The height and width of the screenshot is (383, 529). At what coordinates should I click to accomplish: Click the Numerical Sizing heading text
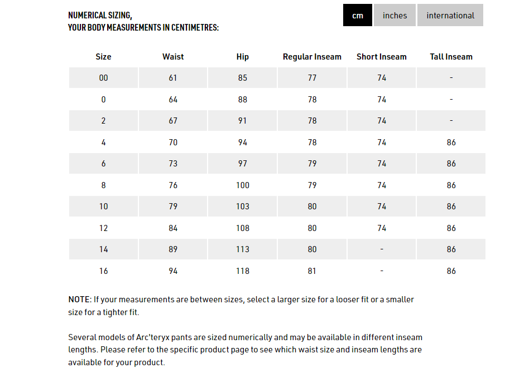(x=143, y=21)
